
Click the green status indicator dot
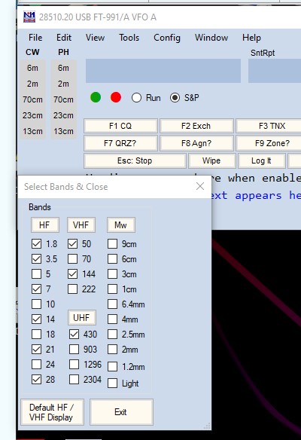point(96,97)
